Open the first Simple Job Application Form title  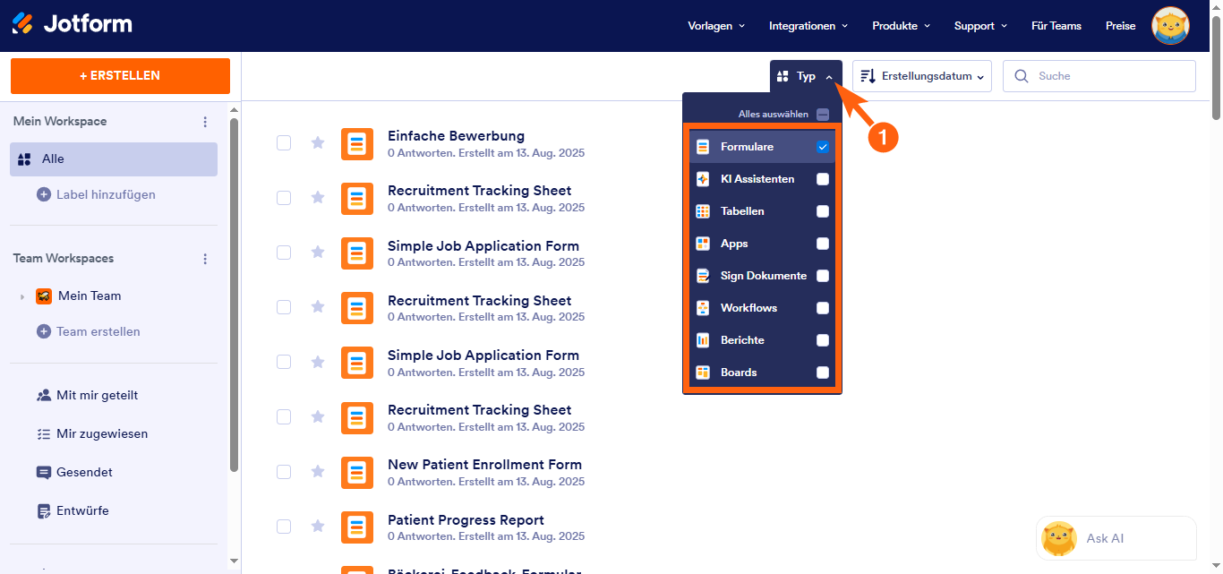click(x=483, y=245)
